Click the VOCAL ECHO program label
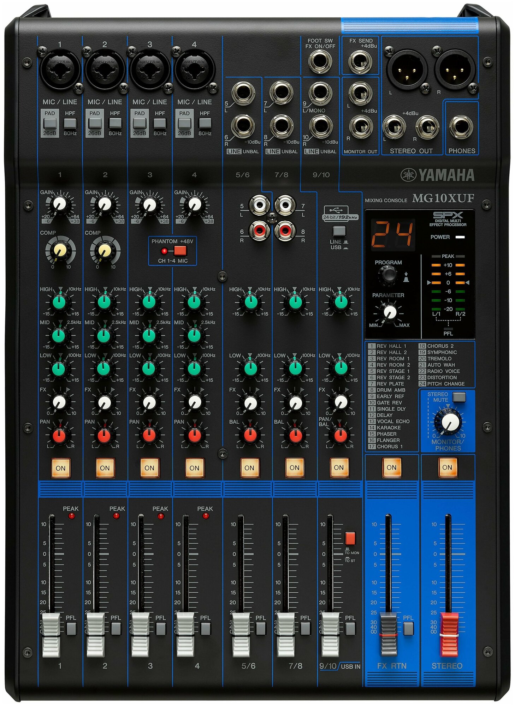This screenshot has height=706, width=515. point(389,421)
